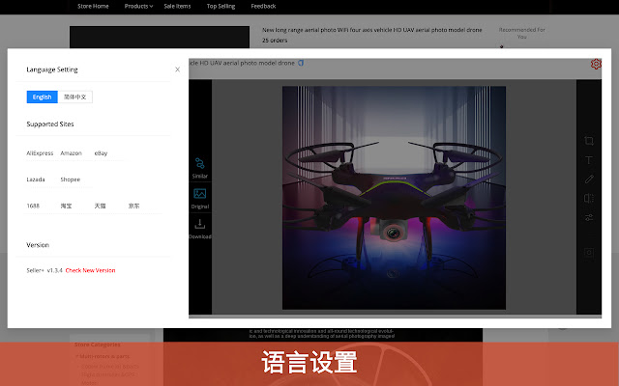The image size is (619, 386).
Task: Click Amazon supported site
Action: tap(71, 153)
